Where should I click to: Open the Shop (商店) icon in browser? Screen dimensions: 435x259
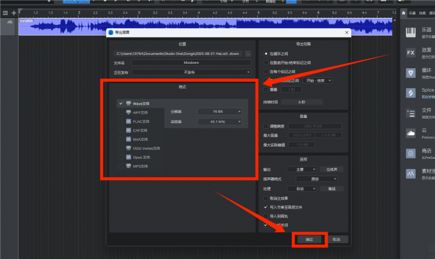point(411,153)
